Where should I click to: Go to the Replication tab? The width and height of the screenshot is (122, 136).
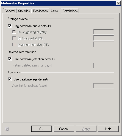point(40,11)
